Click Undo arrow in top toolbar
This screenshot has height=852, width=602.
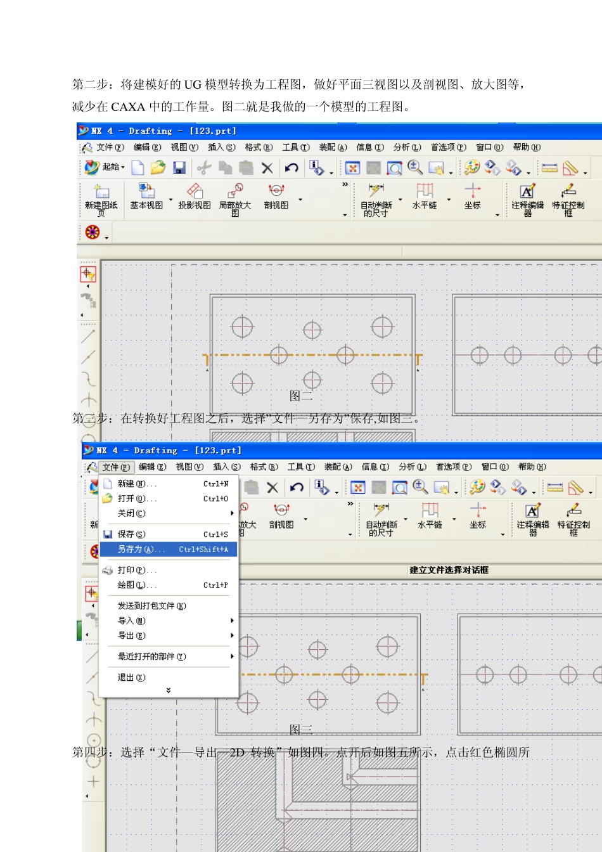click(291, 168)
